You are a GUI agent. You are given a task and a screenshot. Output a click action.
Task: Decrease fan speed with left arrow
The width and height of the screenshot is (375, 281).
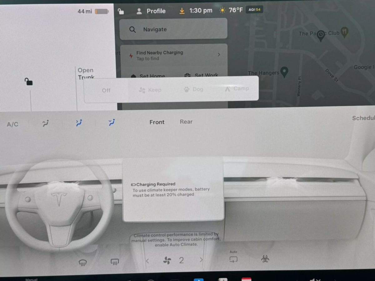(147, 261)
